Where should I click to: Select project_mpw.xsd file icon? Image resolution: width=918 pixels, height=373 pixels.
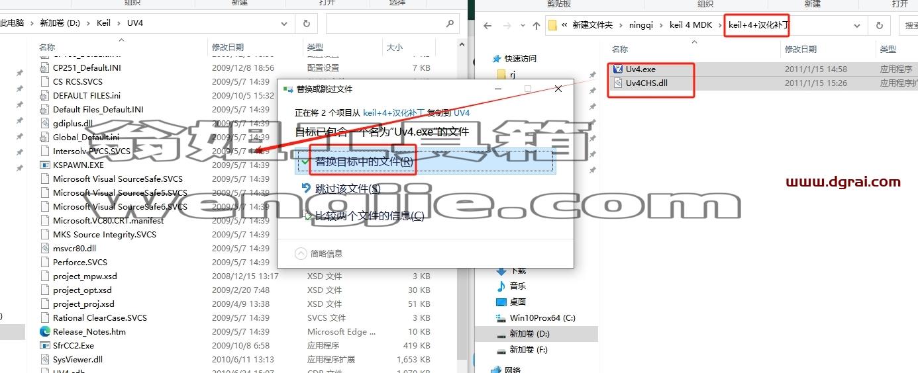pyautogui.click(x=44, y=276)
